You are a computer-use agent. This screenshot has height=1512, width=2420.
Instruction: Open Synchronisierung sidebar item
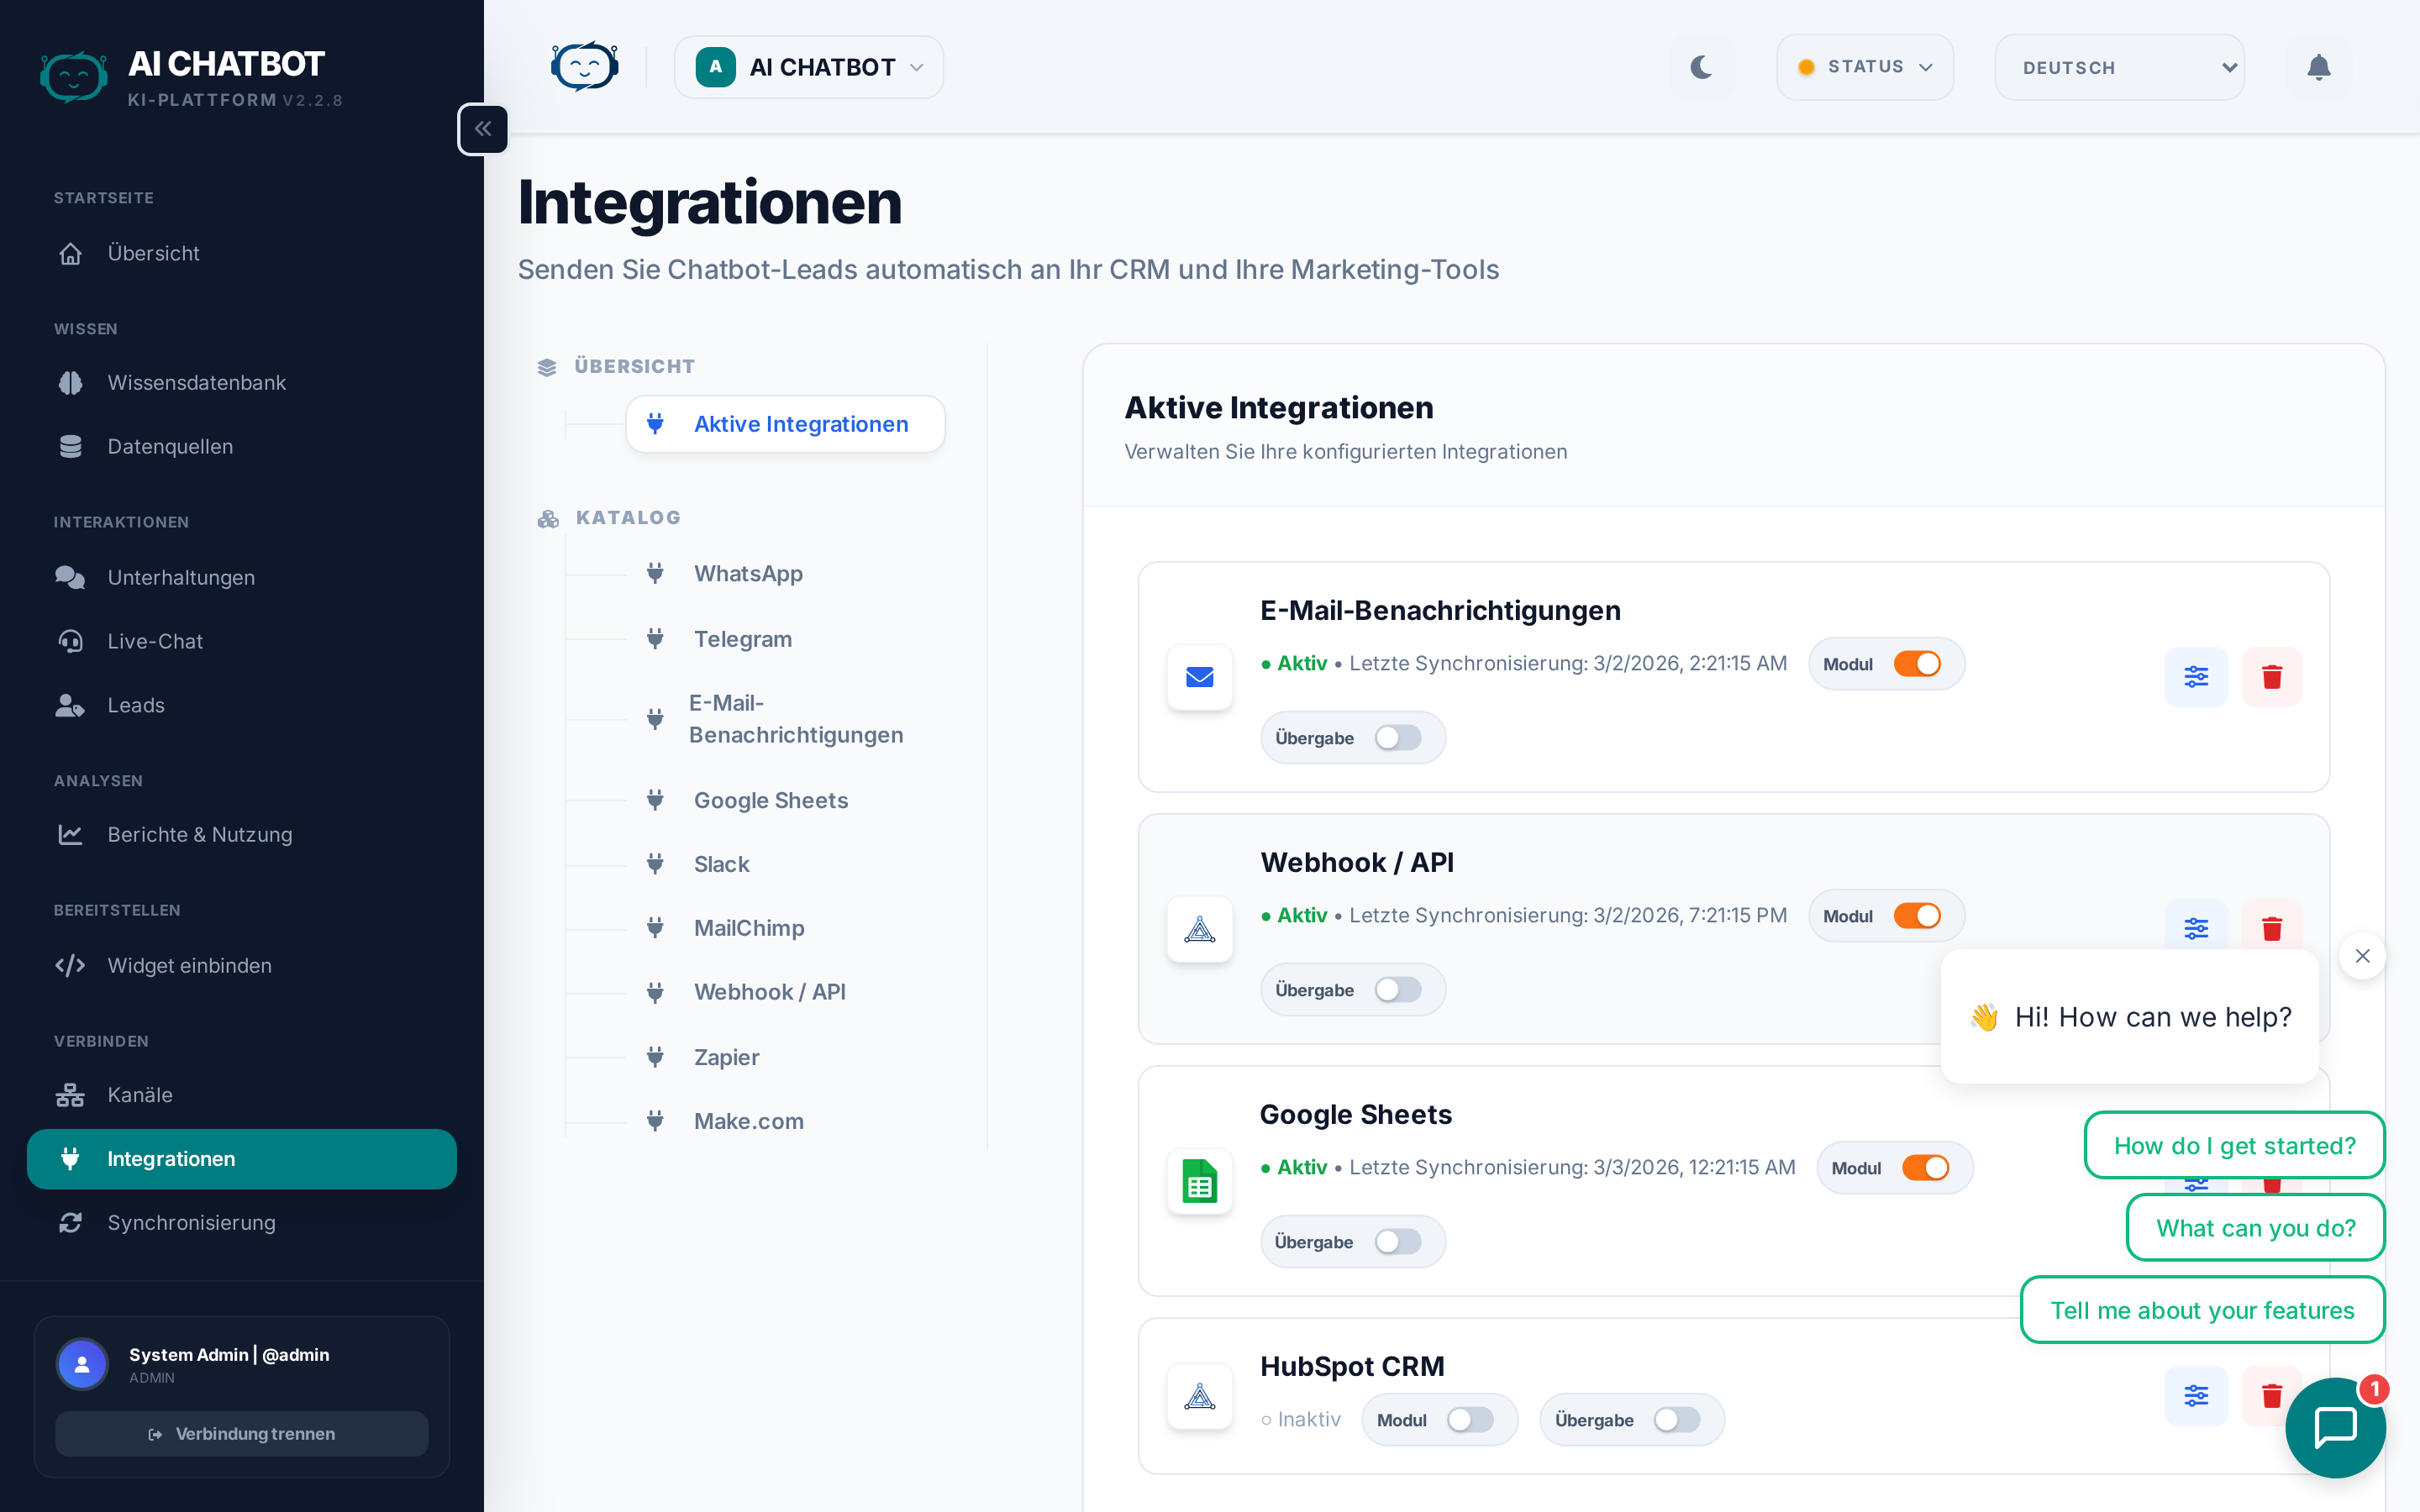[x=191, y=1222]
